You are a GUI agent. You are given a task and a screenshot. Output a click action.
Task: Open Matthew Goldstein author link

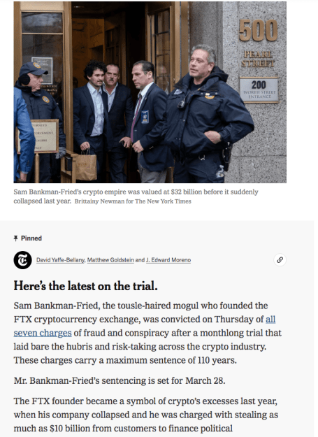[110, 260]
